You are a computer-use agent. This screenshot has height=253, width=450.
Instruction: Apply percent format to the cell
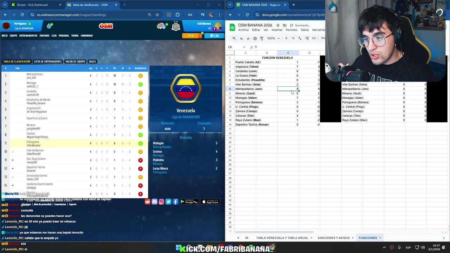click(x=293, y=38)
